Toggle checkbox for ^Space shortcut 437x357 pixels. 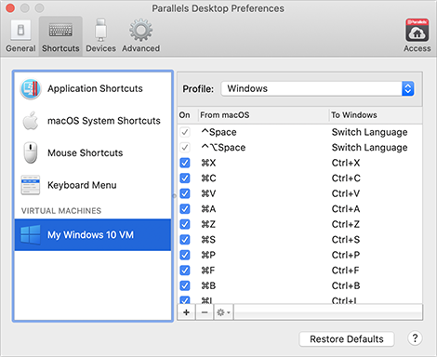tap(185, 132)
